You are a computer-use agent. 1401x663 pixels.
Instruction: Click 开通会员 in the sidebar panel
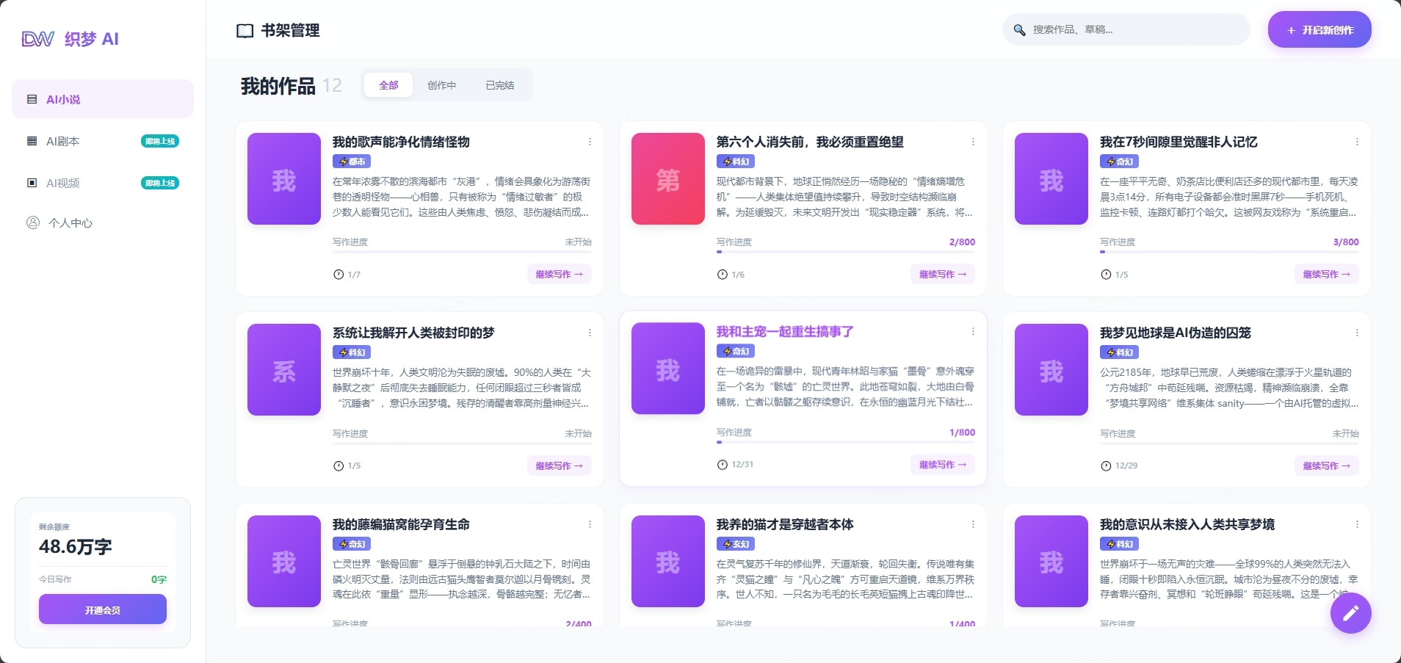click(x=102, y=609)
